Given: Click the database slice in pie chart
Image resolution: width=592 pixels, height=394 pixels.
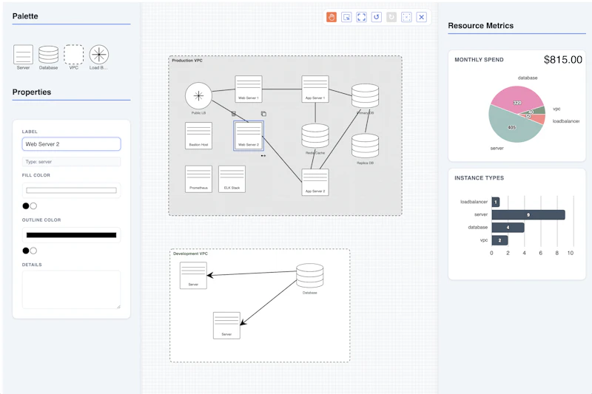Looking at the screenshot, I should point(516,99).
